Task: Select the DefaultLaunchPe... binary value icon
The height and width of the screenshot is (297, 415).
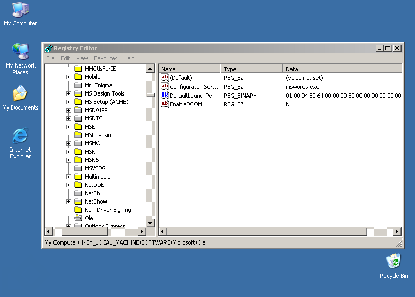Action: pos(164,96)
